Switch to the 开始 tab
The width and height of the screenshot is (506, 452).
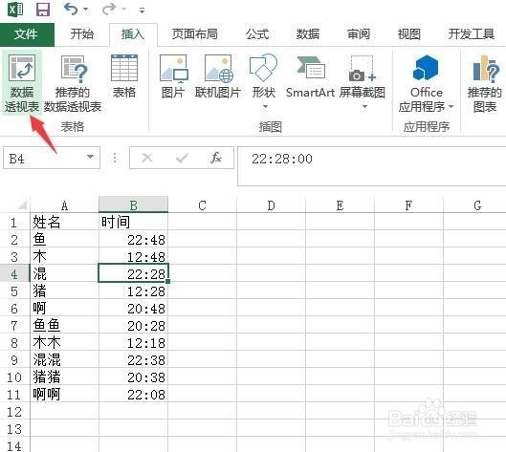tap(82, 33)
